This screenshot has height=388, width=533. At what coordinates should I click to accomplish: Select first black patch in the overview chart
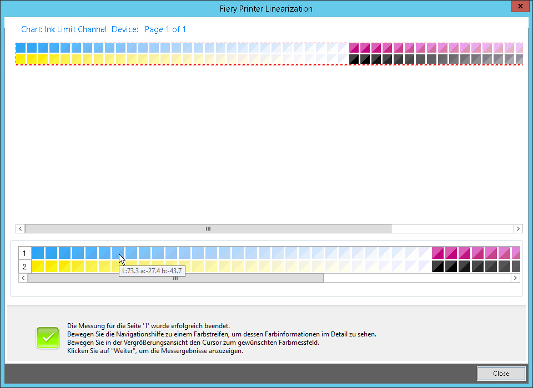354,59
